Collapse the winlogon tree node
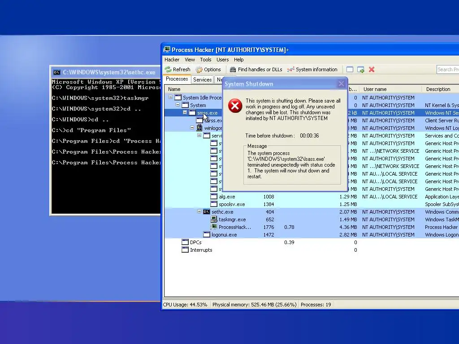This screenshot has height=344, width=459. (x=192, y=128)
